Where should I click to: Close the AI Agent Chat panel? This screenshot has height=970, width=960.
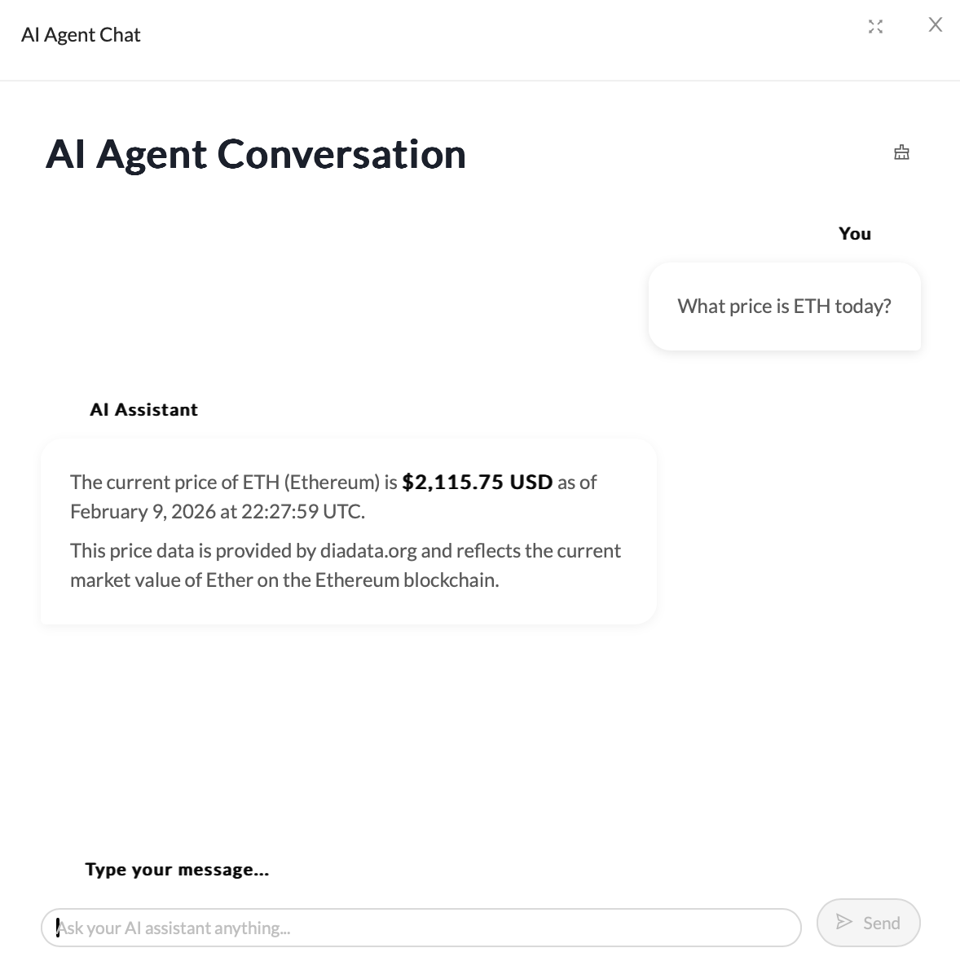point(935,25)
